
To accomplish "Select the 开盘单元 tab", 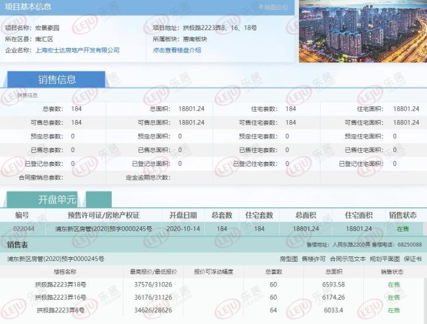I will tap(42, 199).
